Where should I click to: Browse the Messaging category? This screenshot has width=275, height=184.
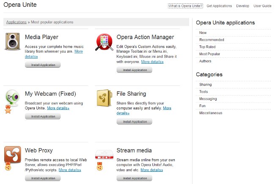[x=208, y=99]
